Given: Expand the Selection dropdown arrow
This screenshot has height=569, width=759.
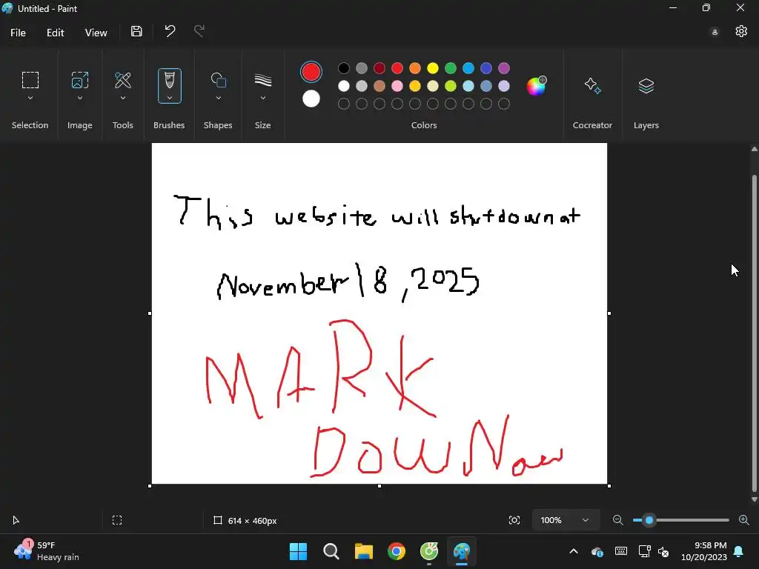Looking at the screenshot, I should [x=30, y=98].
